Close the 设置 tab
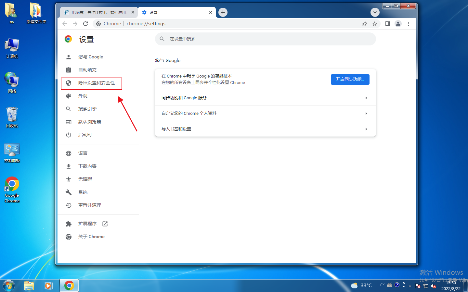 pos(211,12)
